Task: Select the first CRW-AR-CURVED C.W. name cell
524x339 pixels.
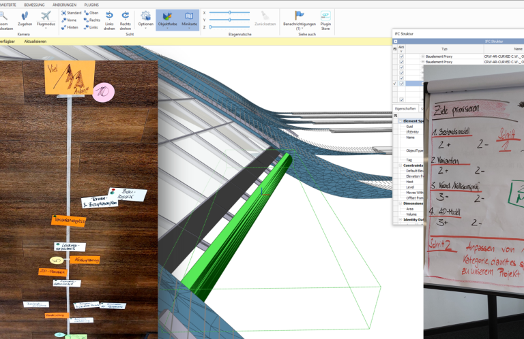Action: point(504,56)
